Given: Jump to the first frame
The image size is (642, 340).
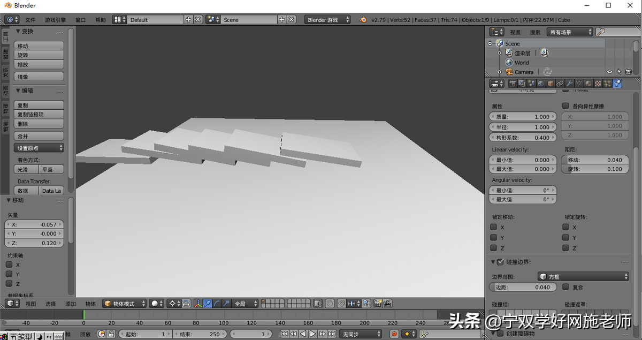Looking at the screenshot, I should [285, 334].
